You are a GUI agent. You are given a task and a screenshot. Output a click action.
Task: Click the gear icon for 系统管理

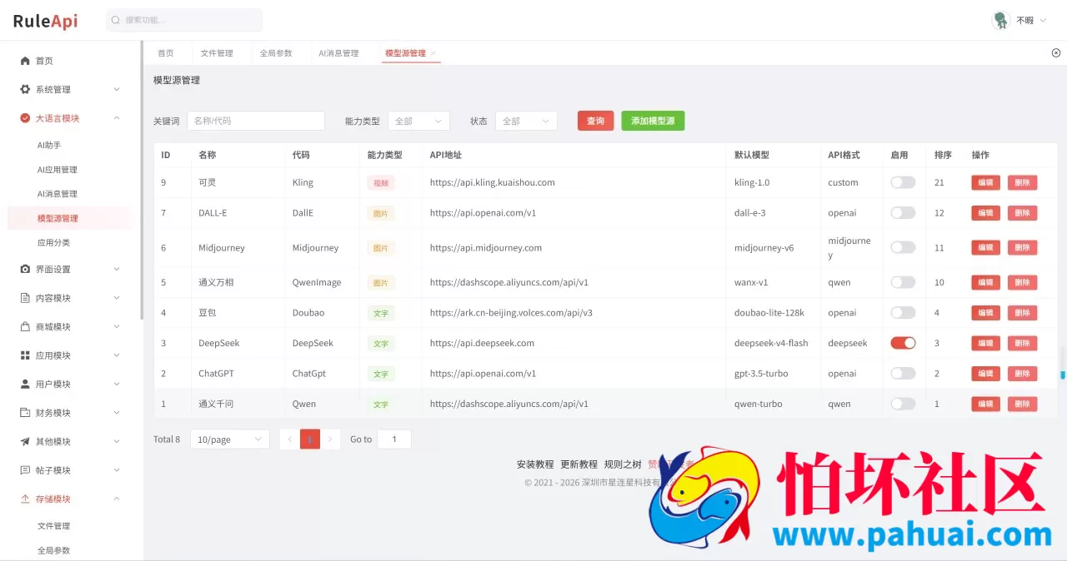click(x=25, y=89)
